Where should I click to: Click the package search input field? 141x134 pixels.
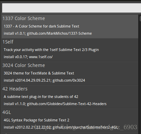pos(71,8)
